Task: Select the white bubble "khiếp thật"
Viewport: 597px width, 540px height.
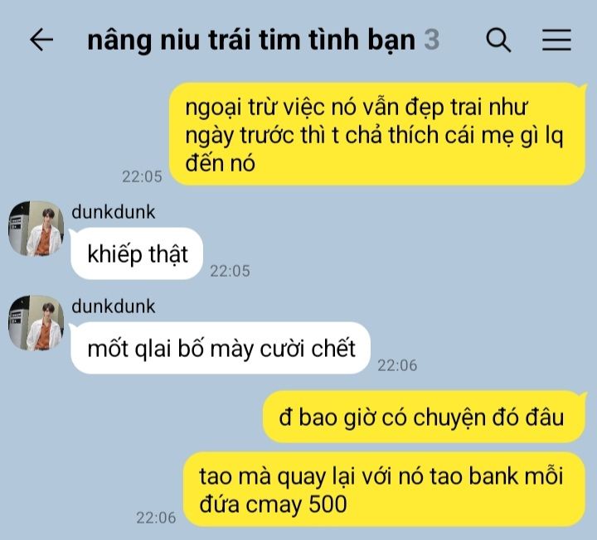Action: (137, 253)
